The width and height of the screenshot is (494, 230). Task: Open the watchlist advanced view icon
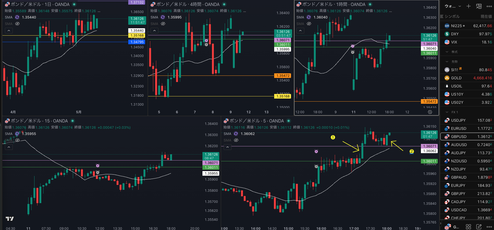479,6
